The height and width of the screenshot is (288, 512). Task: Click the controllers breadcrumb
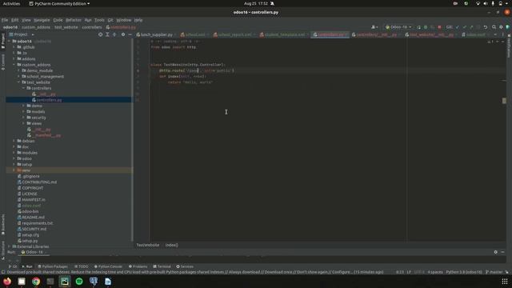pyautogui.click(x=92, y=27)
